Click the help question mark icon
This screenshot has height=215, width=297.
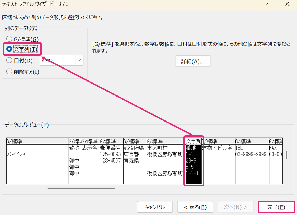coord(267,4)
